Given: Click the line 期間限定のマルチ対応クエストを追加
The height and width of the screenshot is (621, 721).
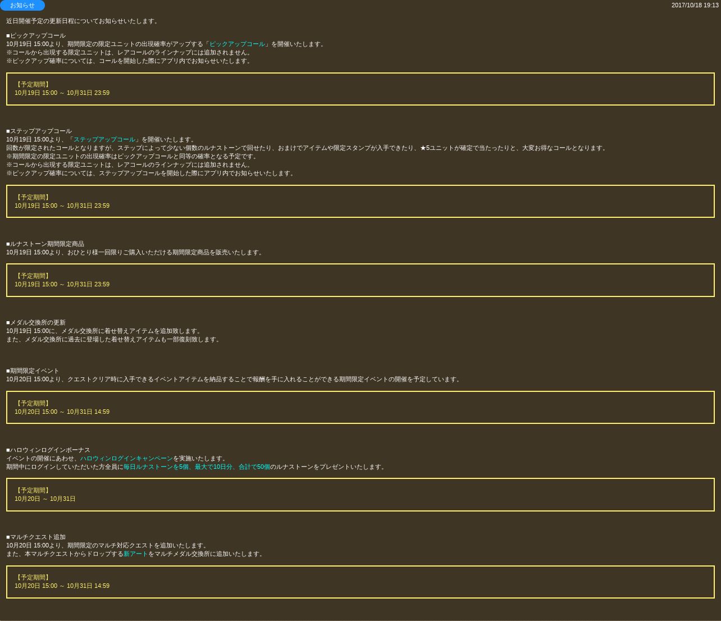Looking at the screenshot, I should pyautogui.click(x=108, y=546).
